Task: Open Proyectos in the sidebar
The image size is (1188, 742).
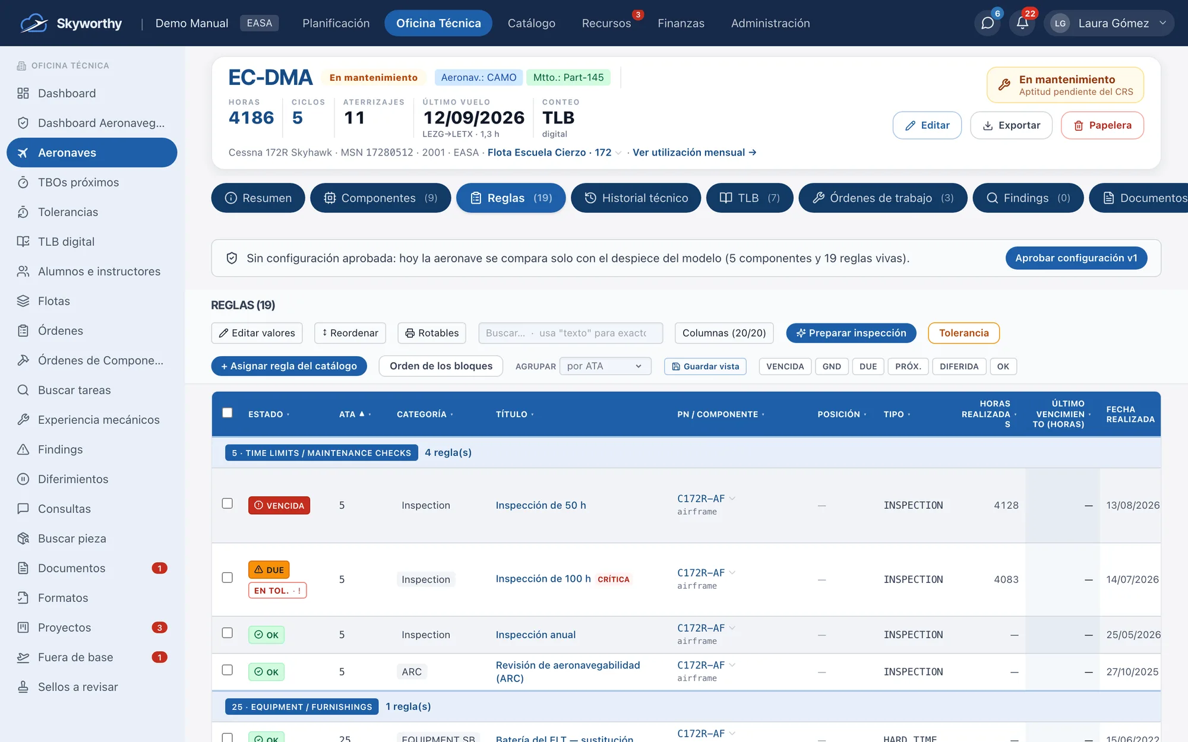Action: (92, 627)
